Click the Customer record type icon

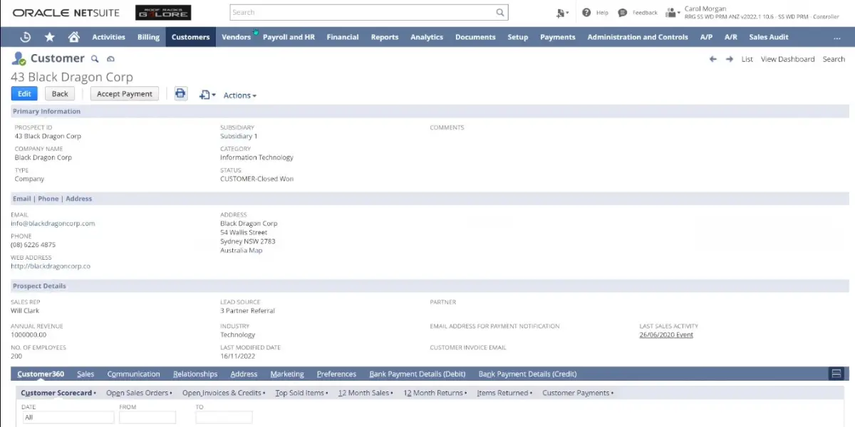point(19,59)
